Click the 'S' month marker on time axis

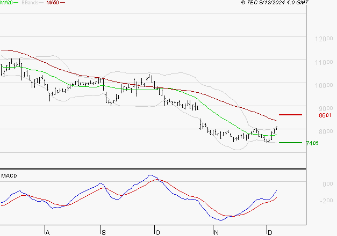[x=103, y=232]
